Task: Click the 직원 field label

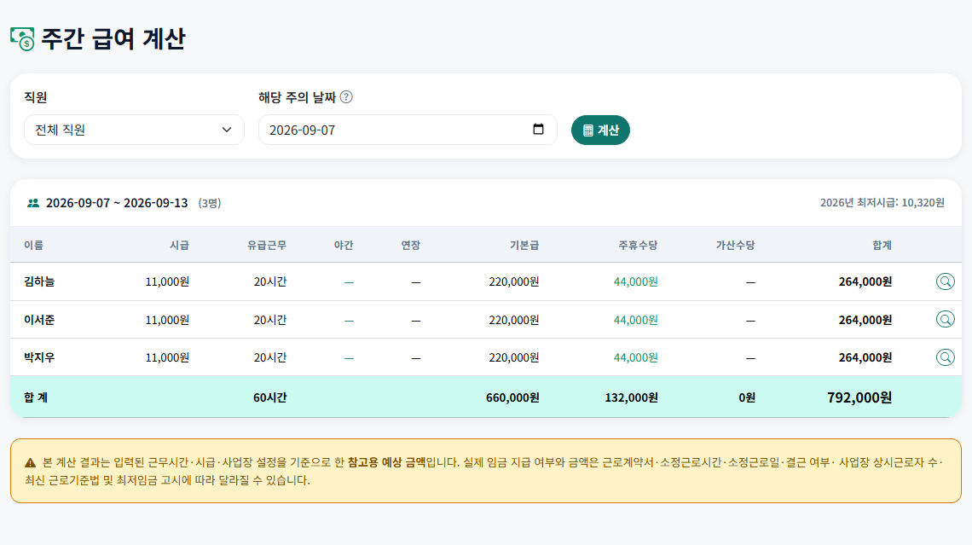Action: [x=35, y=97]
